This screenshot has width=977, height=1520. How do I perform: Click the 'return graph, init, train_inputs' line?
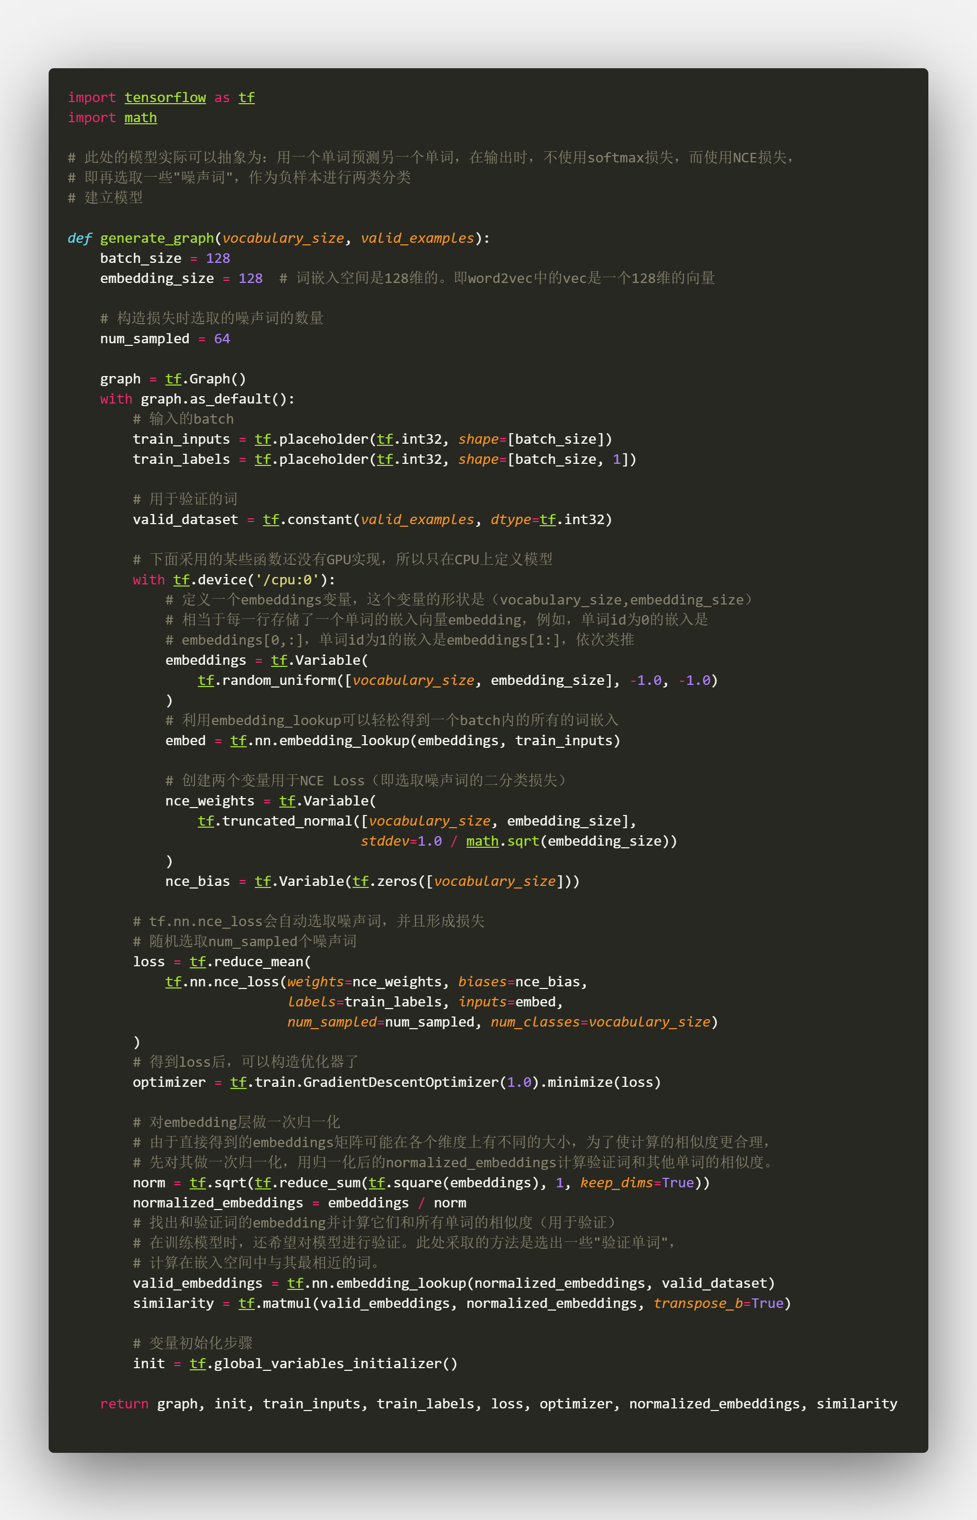(x=499, y=1405)
